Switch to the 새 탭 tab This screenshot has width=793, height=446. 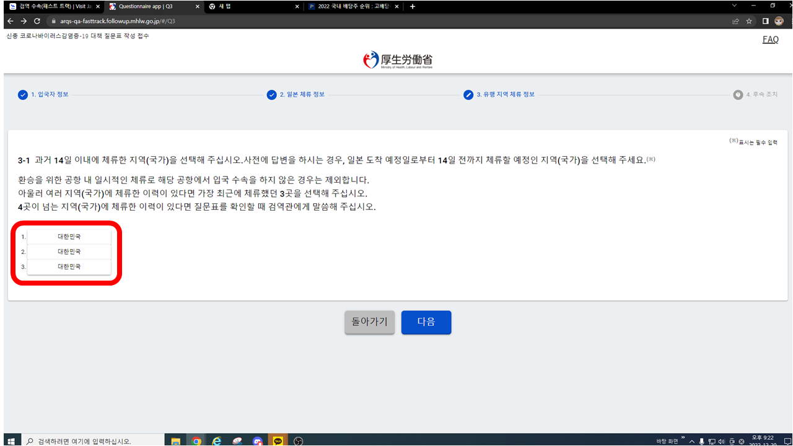254,6
